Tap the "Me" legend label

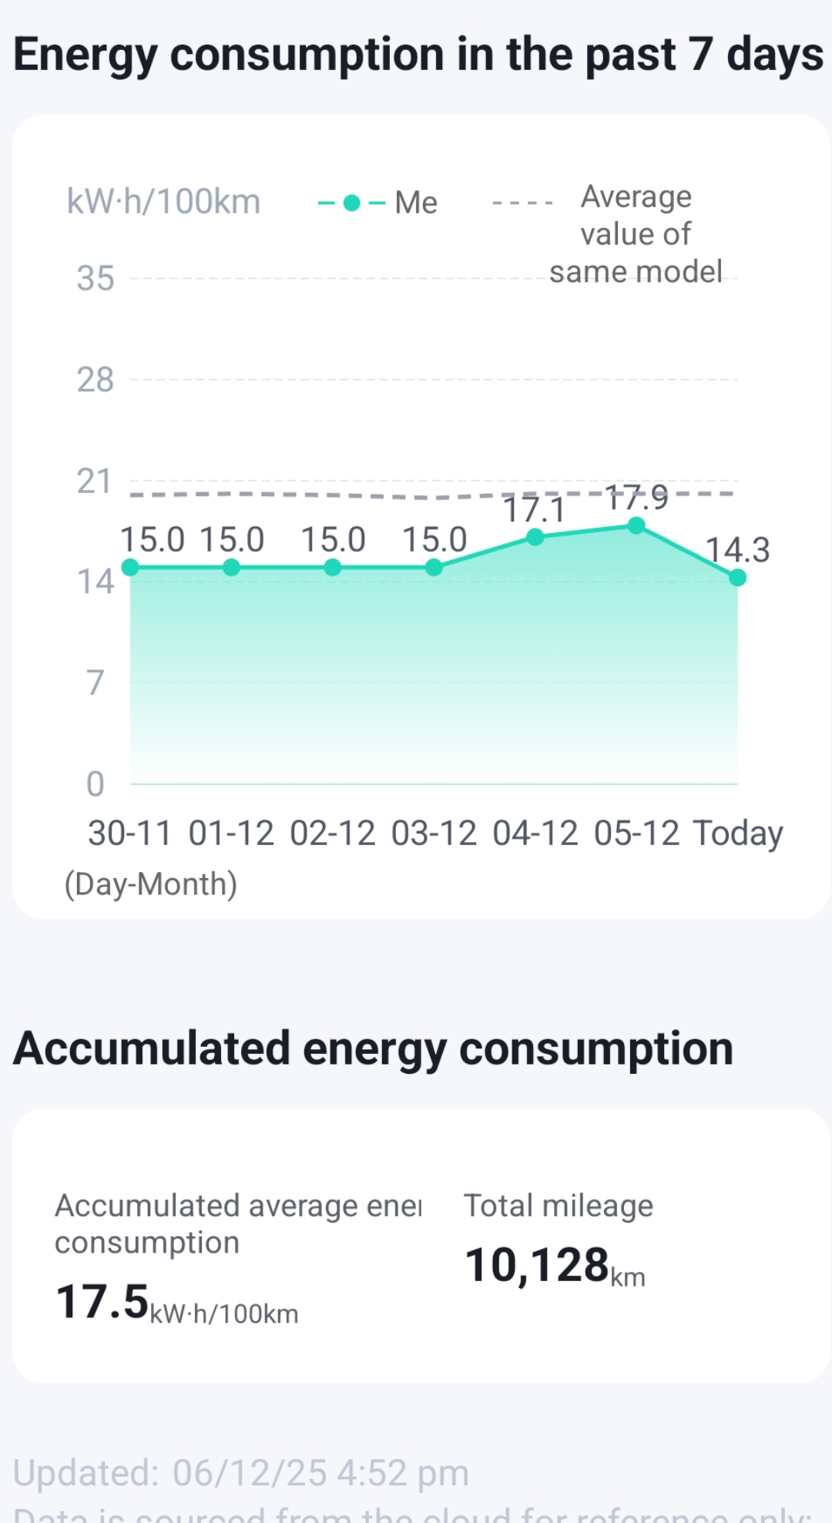[x=416, y=203]
